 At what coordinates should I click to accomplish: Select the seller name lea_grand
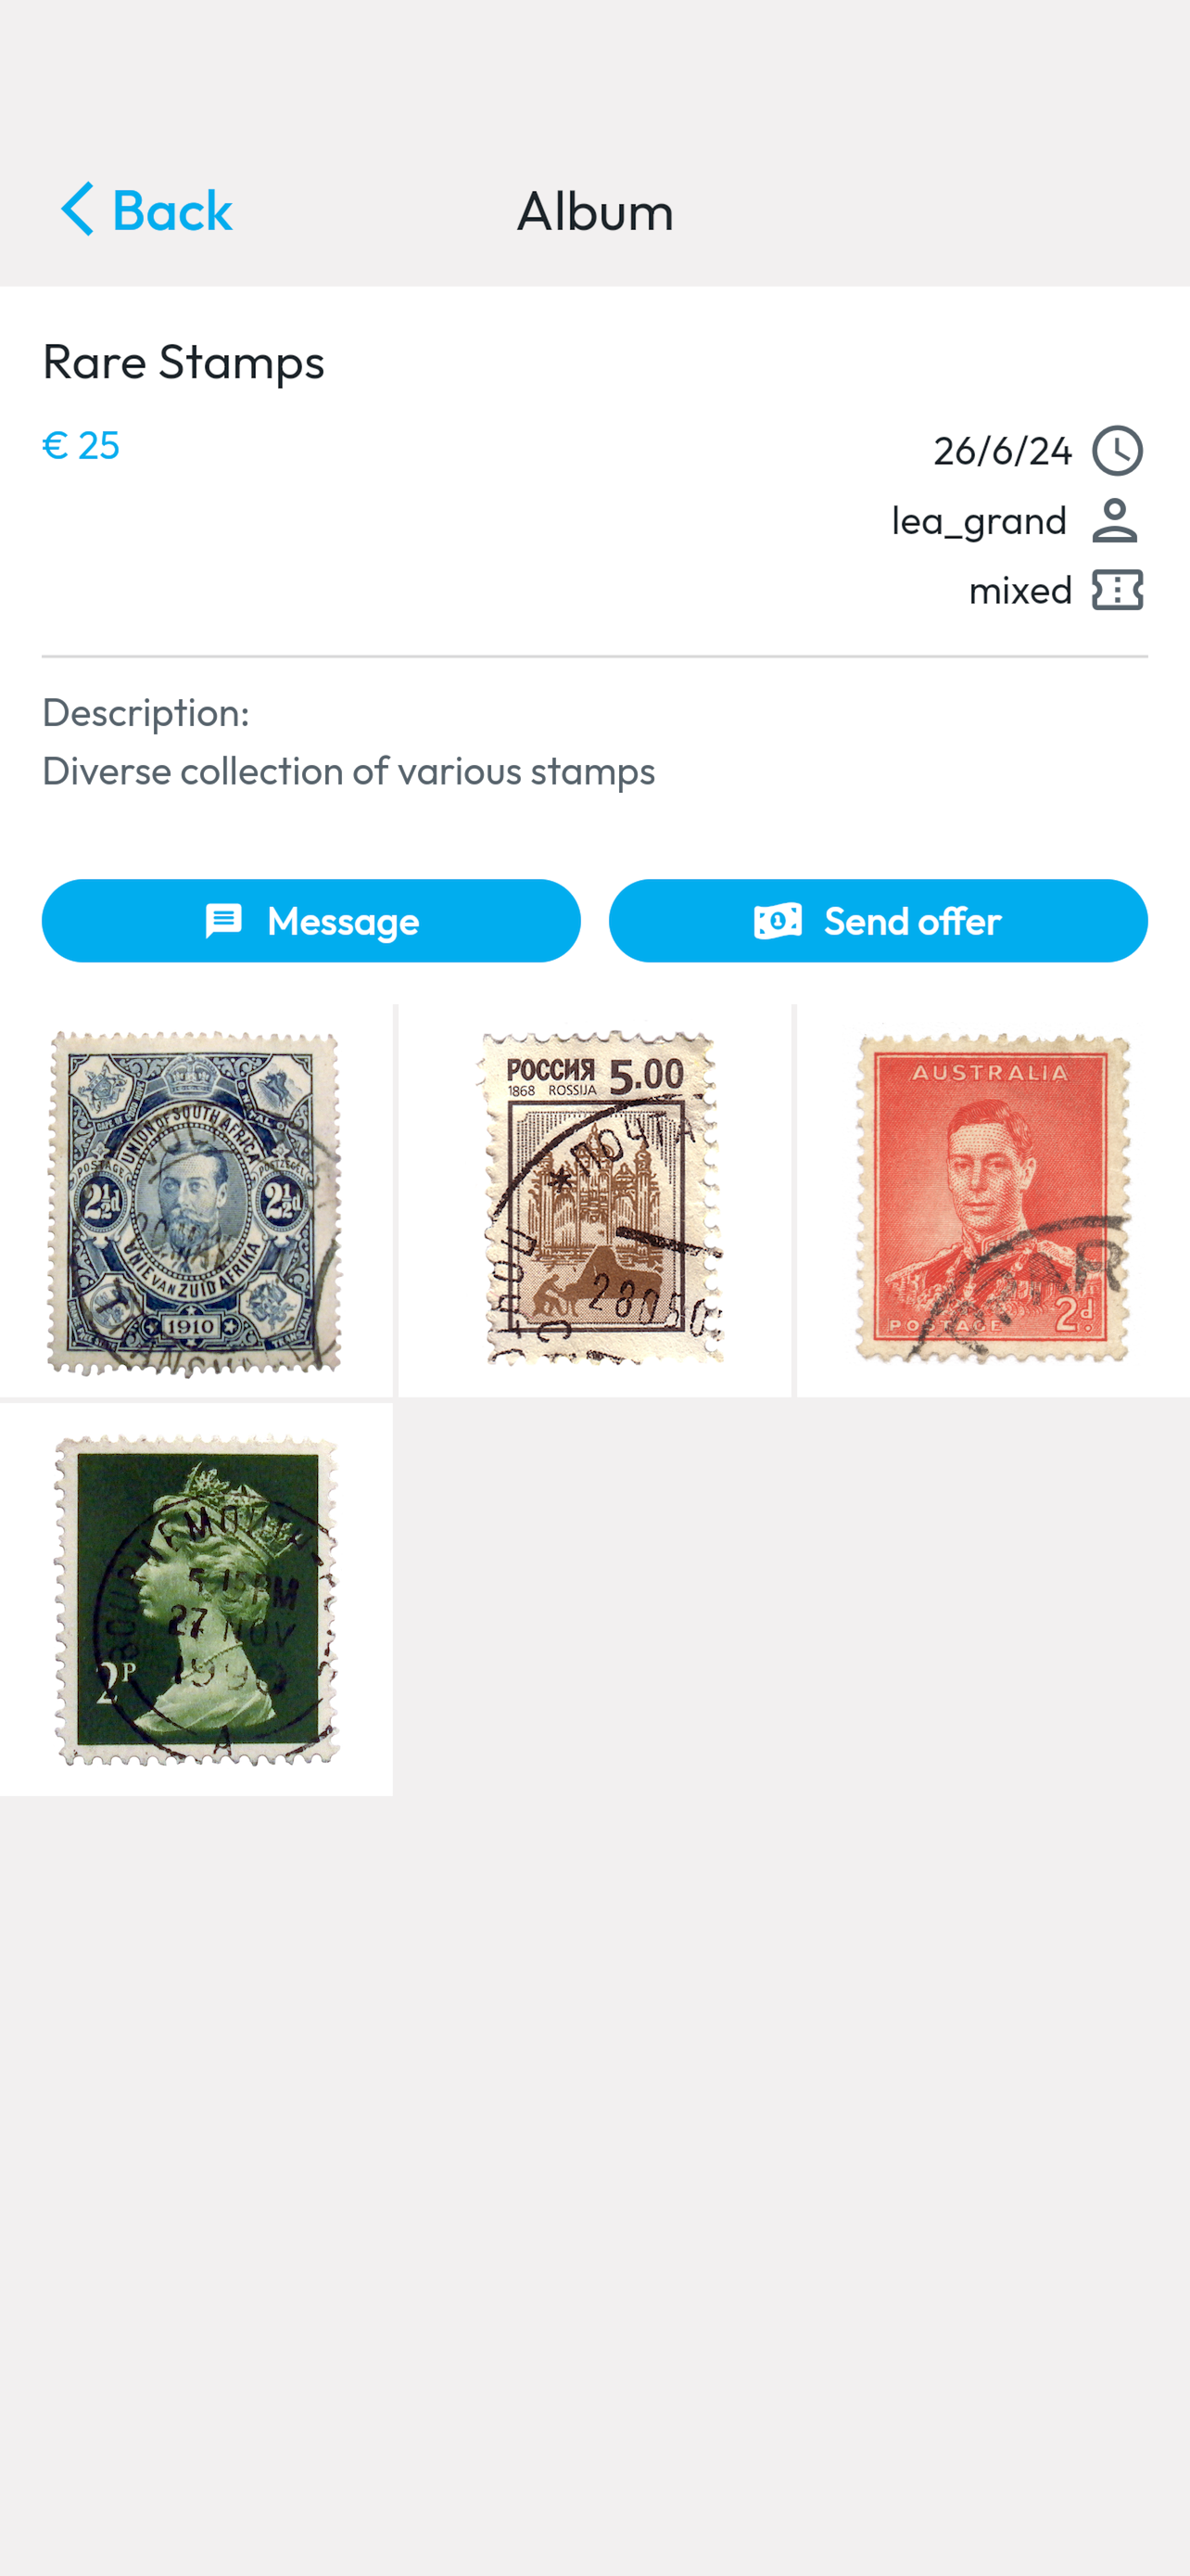point(980,521)
